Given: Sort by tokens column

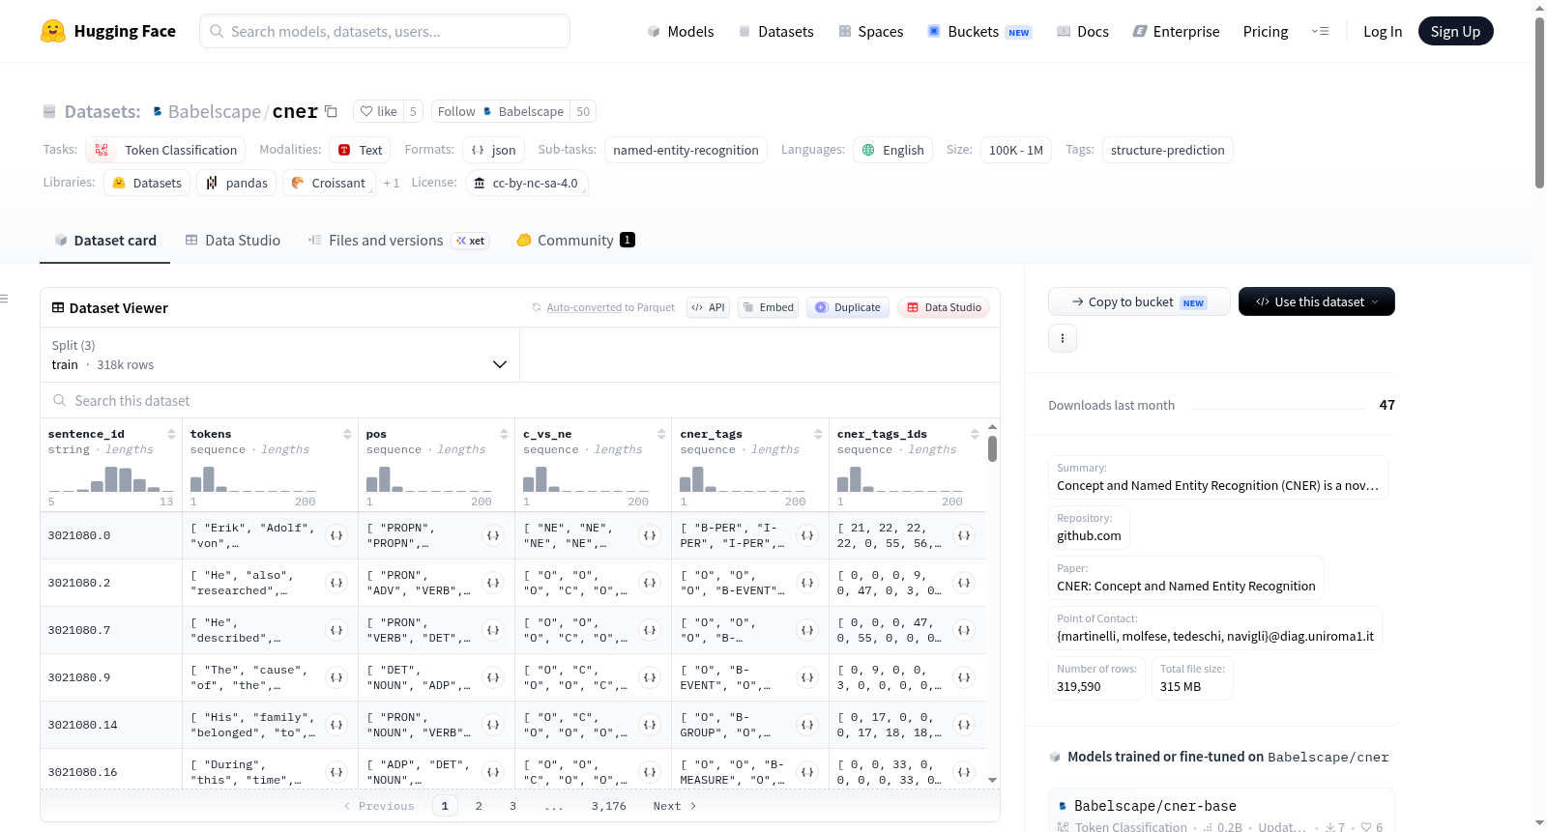Looking at the screenshot, I should coord(347,434).
